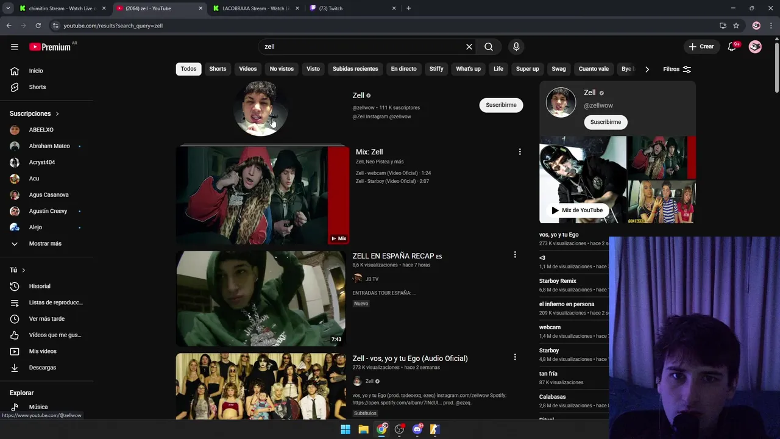
Task: Open the Zell channel avatar thumbnail
Action: (x=260, y=108)
